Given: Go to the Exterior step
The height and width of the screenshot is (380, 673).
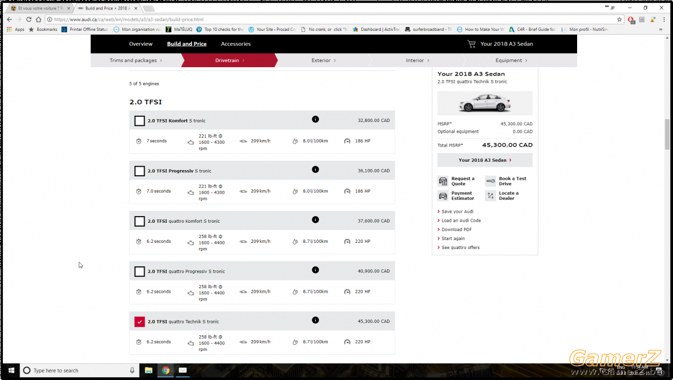Looking at the screenshot, I should pyautogui.click(x=324, y=60).
